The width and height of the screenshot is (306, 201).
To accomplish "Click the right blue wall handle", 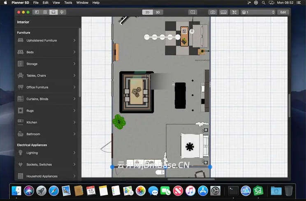I will click(x=210, y=167).
